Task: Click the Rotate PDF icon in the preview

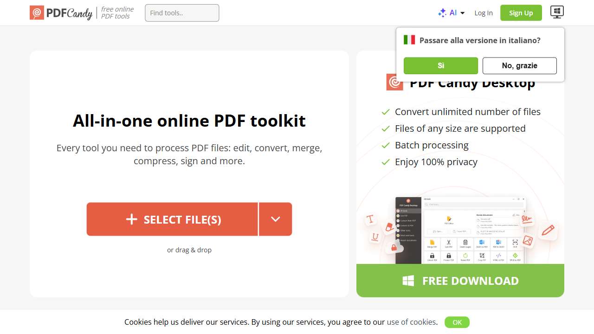Action: pos(465,255)
